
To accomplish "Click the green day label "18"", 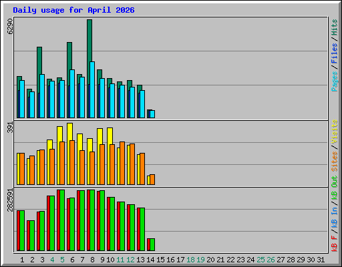I will [190, 260].
